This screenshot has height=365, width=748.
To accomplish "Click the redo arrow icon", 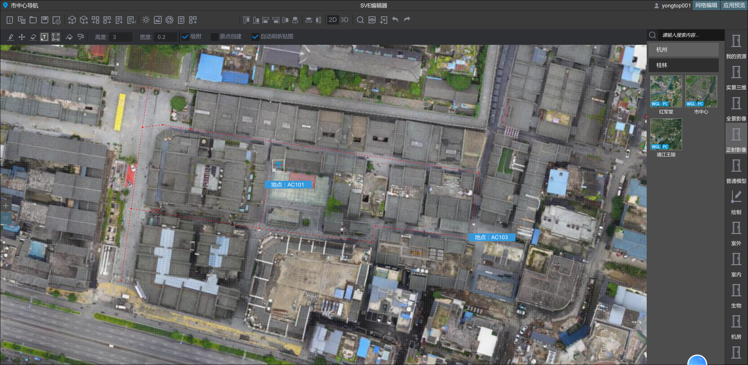I will 407,19.
